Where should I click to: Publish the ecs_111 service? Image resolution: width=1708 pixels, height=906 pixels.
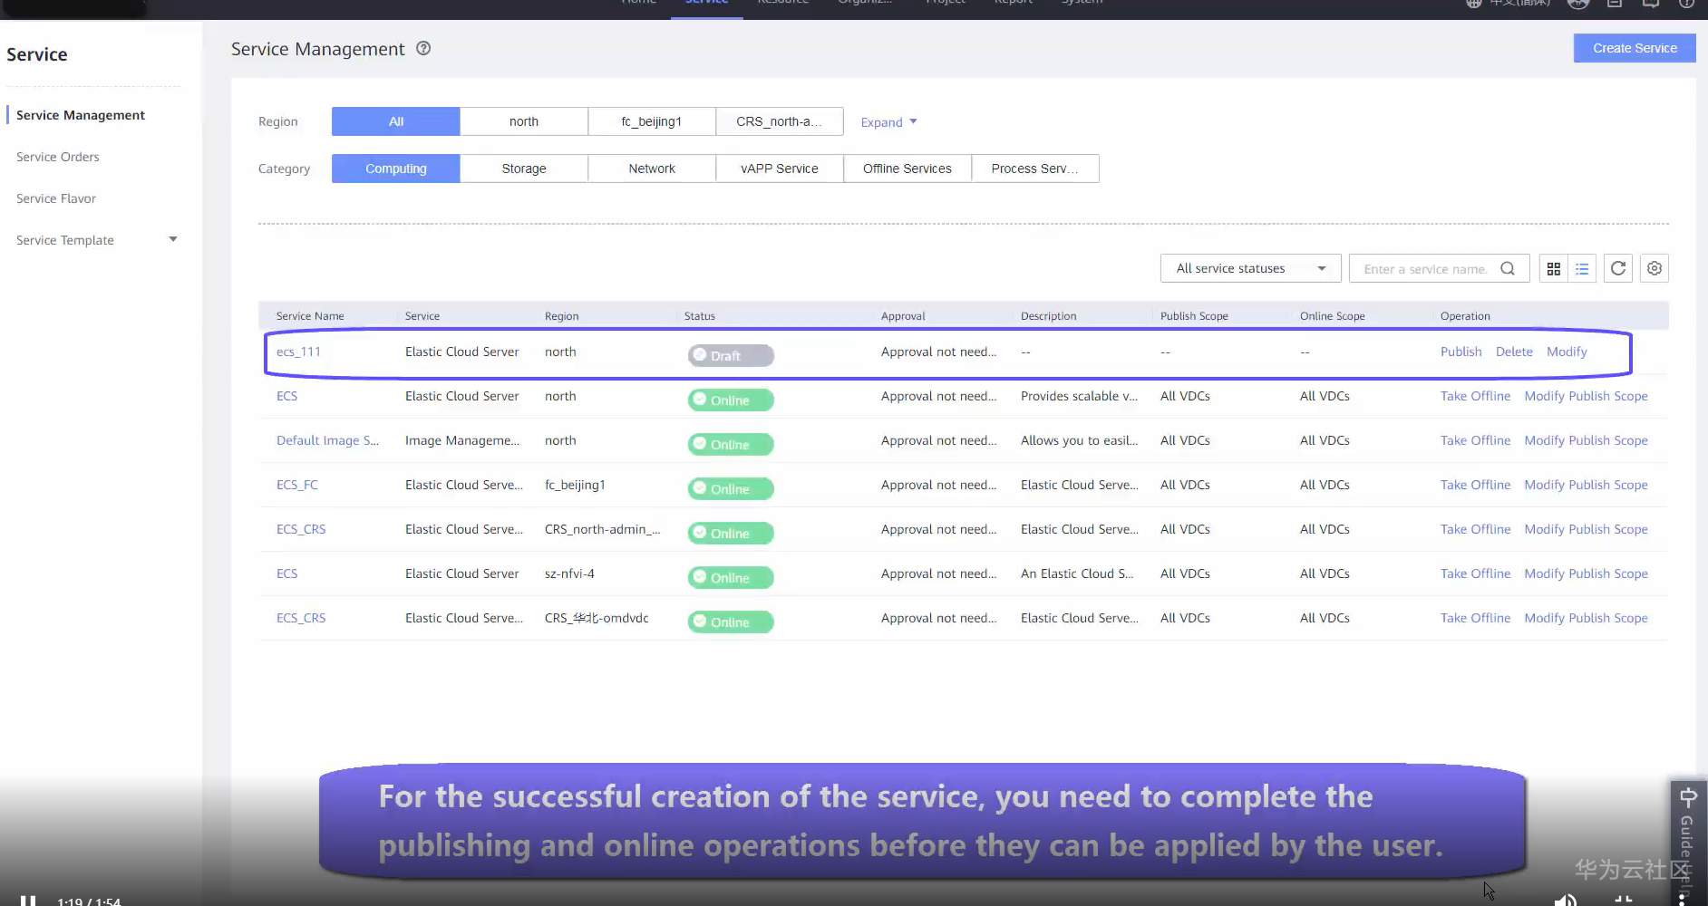(x=1461, y=352)
